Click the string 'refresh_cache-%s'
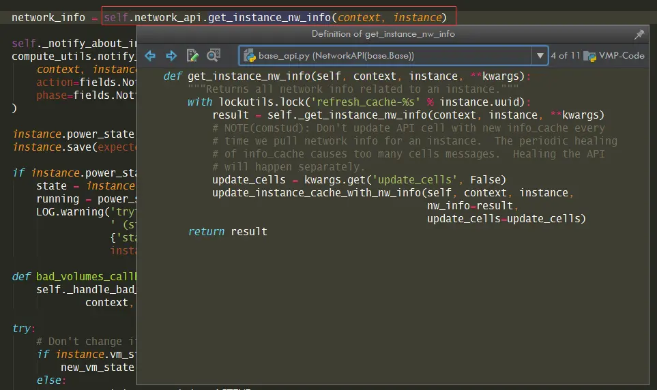 [366, 102]
